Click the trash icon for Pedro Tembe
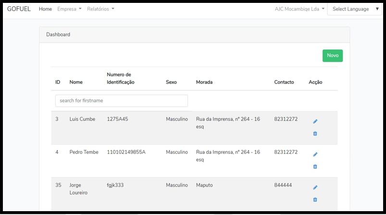386x215 pixels. coord(315,166)
